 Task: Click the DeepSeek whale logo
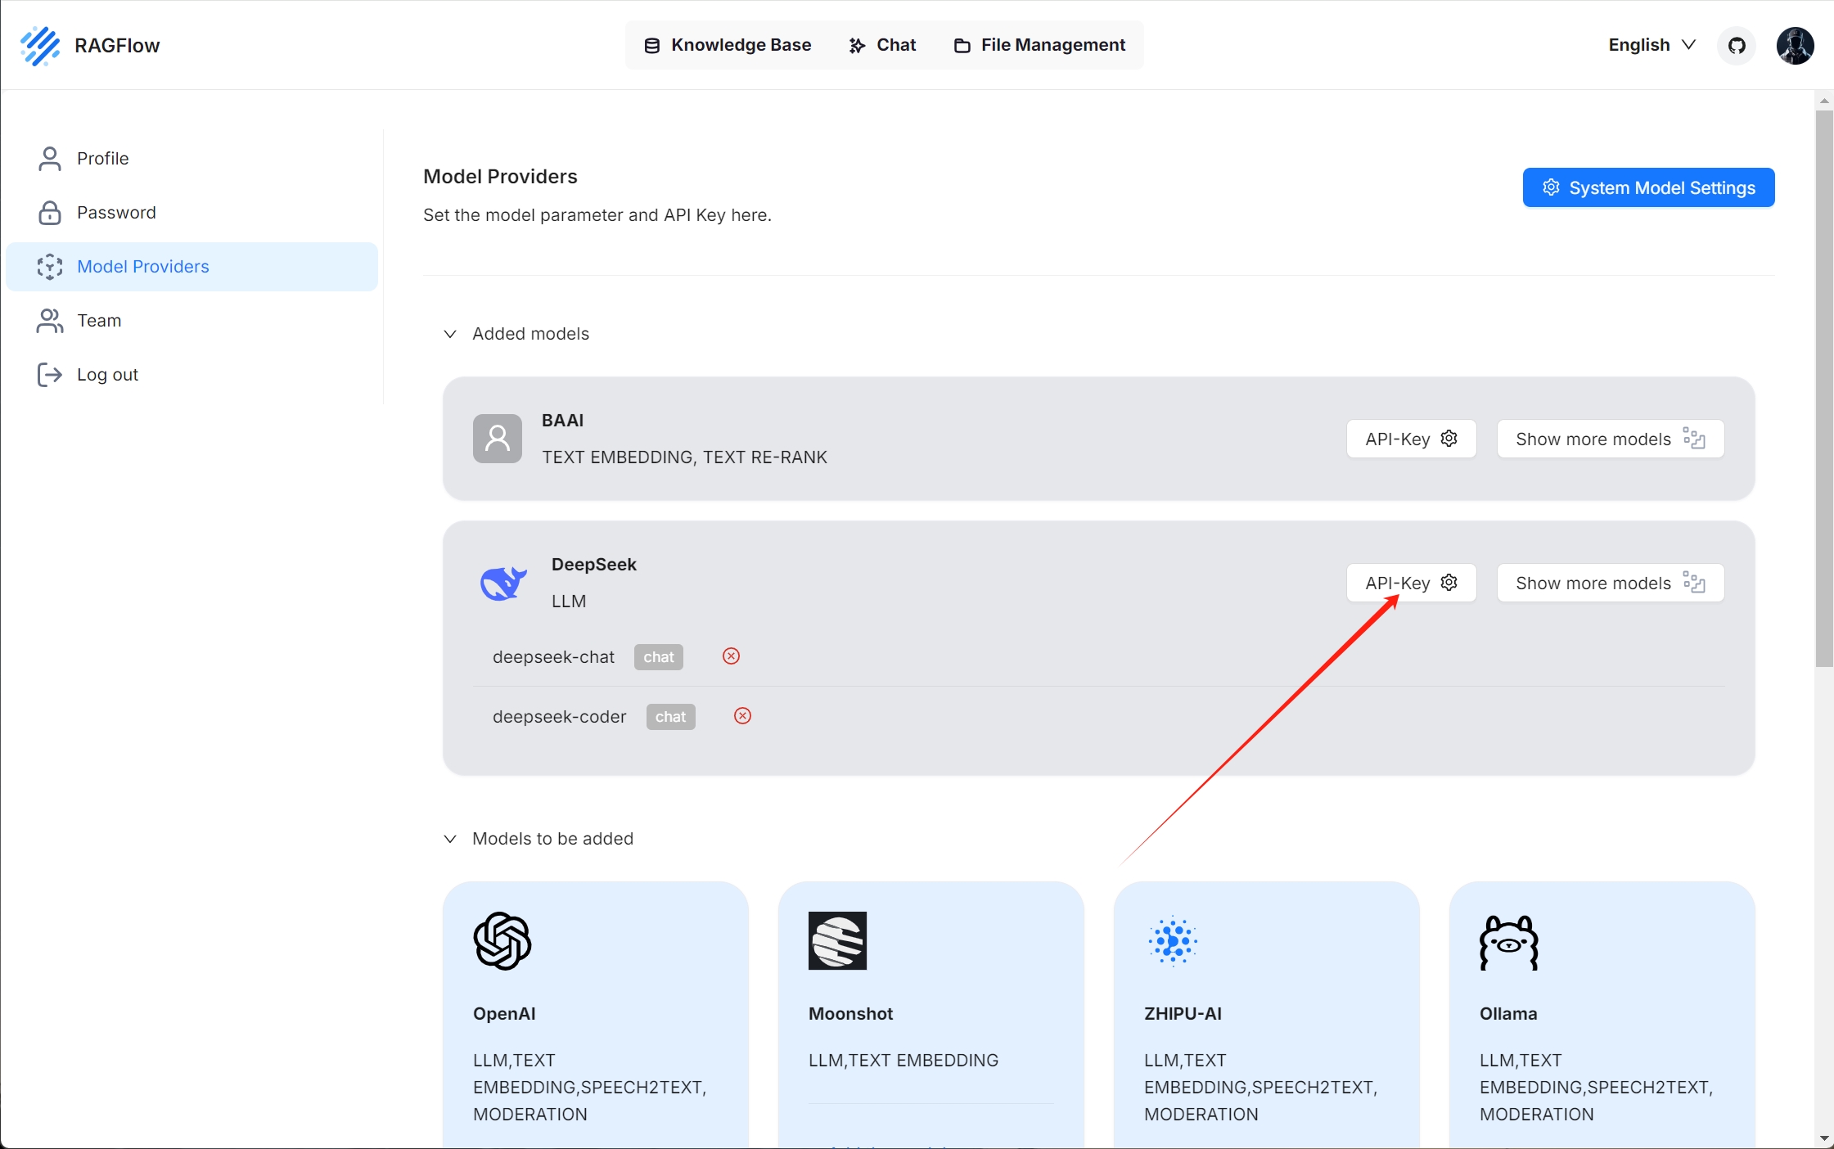pyautogui.click(x=502, y=582)
